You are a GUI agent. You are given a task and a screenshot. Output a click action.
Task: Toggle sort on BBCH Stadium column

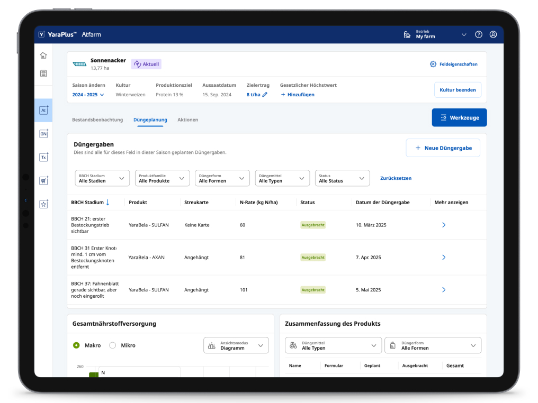pyautogui.click(x=107, y=203)
